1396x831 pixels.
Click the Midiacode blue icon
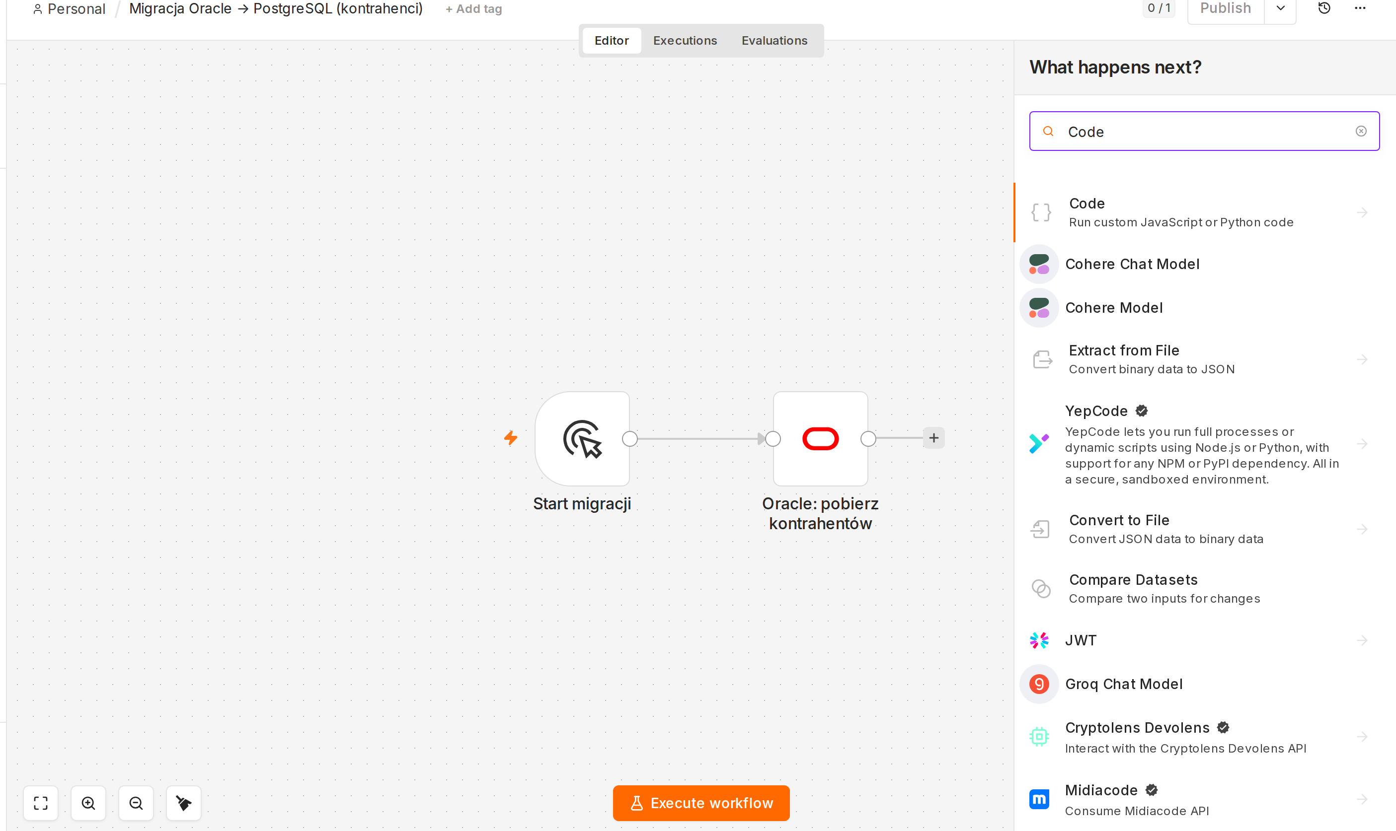click(1038, 799)
